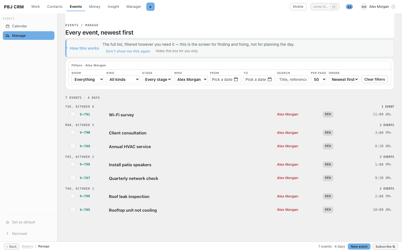Open the Money tab
402x251 pixels.
(x=95, y=7)
